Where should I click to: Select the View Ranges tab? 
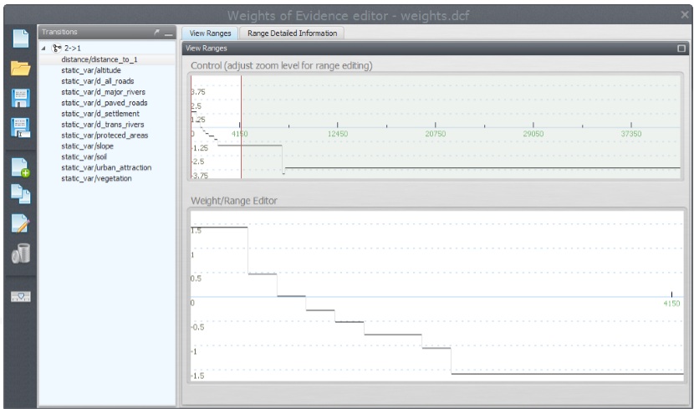tap(210, 33)
